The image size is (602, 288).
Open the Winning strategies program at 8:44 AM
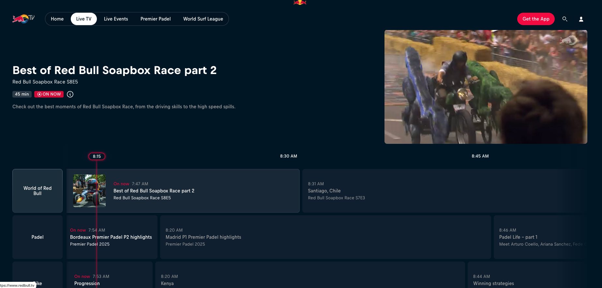tap(527, 275)
